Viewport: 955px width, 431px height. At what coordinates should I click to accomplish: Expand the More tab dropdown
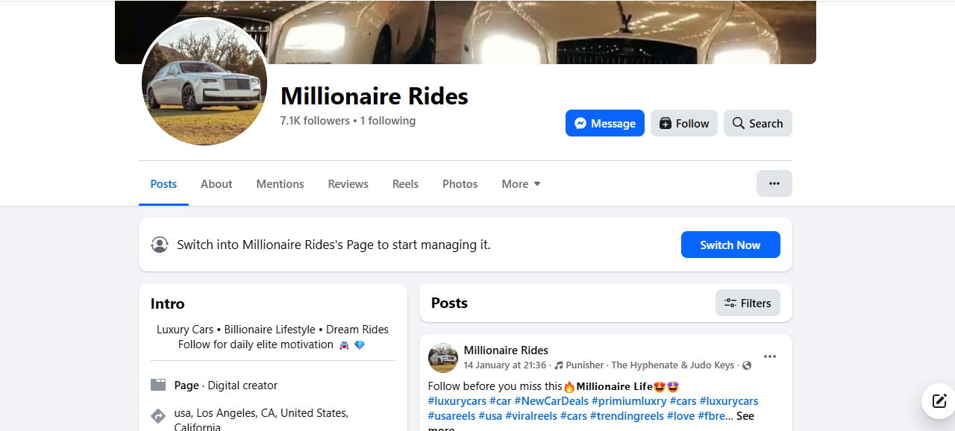coord(521,184)
